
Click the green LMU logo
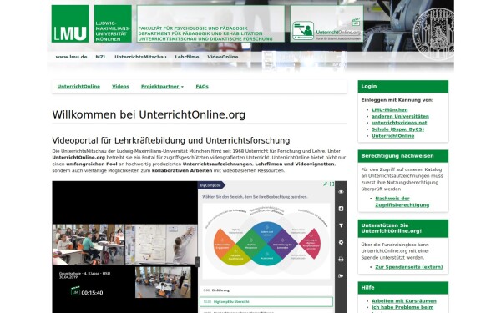click(70, 23)
